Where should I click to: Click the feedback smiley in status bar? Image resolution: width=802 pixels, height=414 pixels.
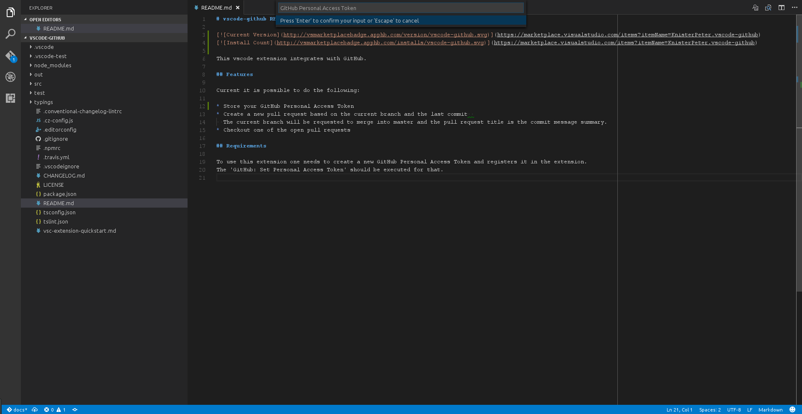tap(792, 410)
